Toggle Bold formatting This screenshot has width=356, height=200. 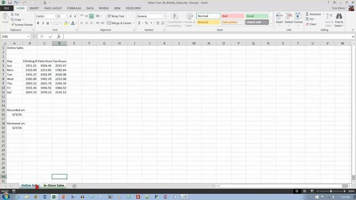pyautogui.click(x=38, y=23)
